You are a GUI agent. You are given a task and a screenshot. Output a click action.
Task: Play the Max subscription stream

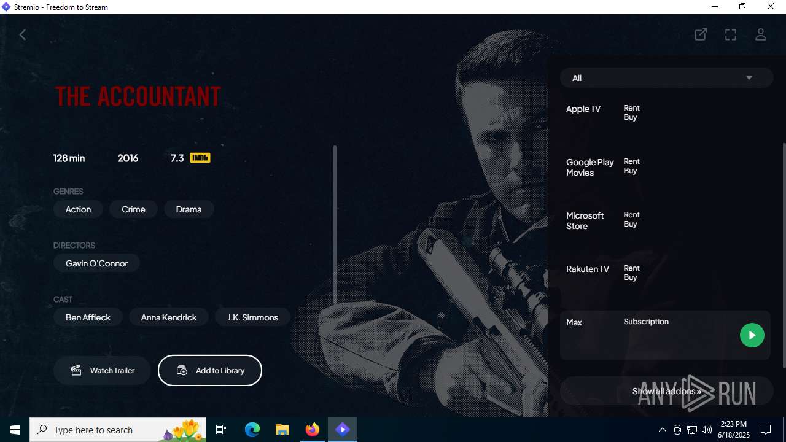point(752,335)
